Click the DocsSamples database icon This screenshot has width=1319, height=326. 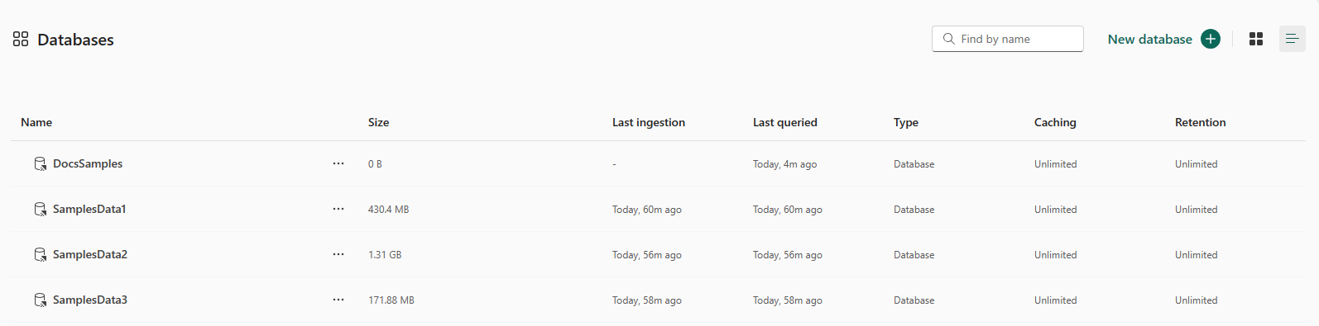pyautogui.click(x=40, y=164)
